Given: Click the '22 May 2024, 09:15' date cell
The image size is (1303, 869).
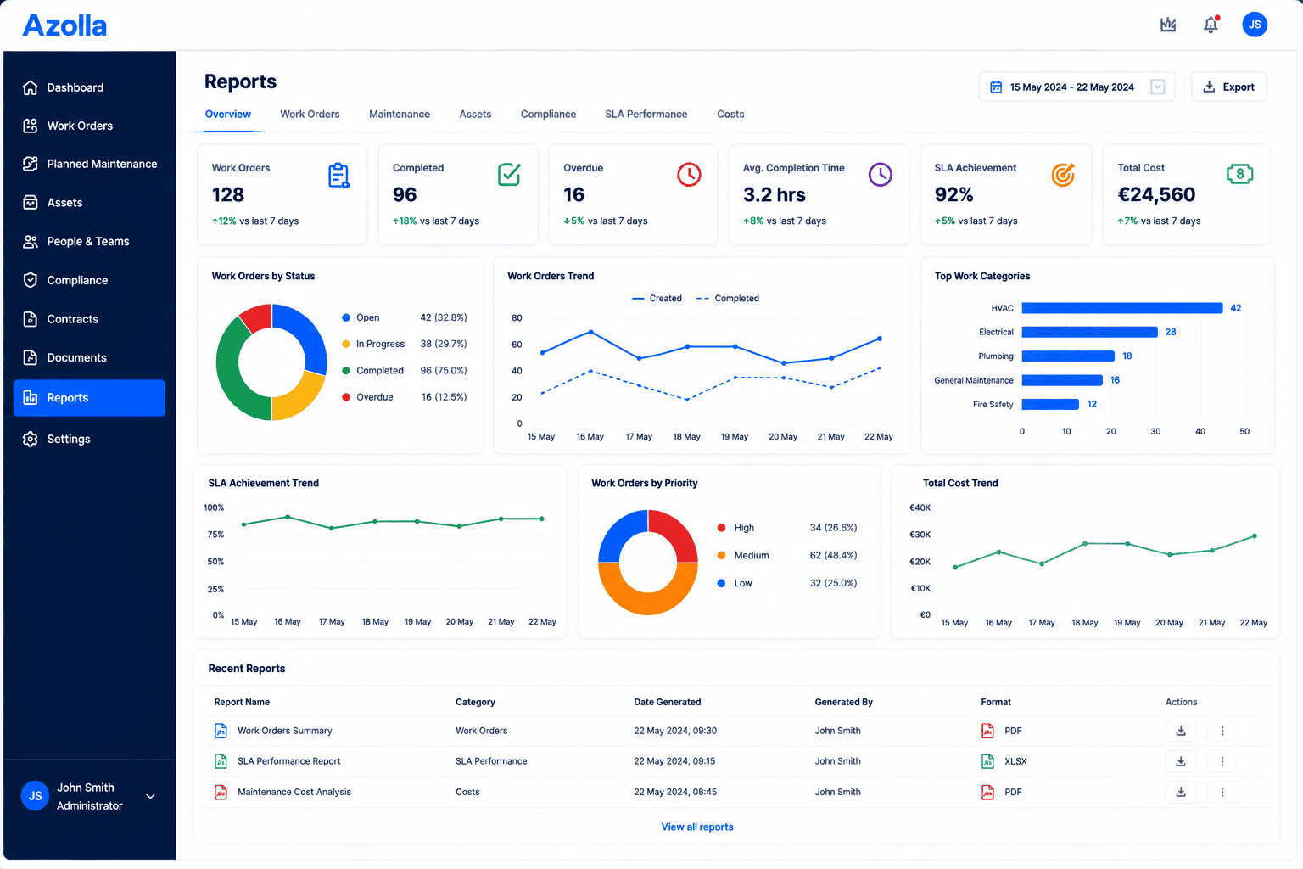Looking at the screenshot, I should [674, 761].
